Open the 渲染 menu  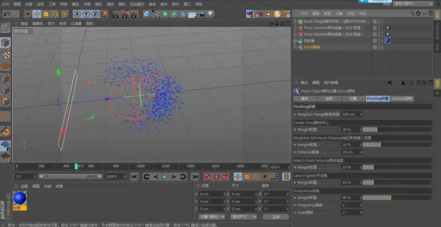(x=110, y=4)
